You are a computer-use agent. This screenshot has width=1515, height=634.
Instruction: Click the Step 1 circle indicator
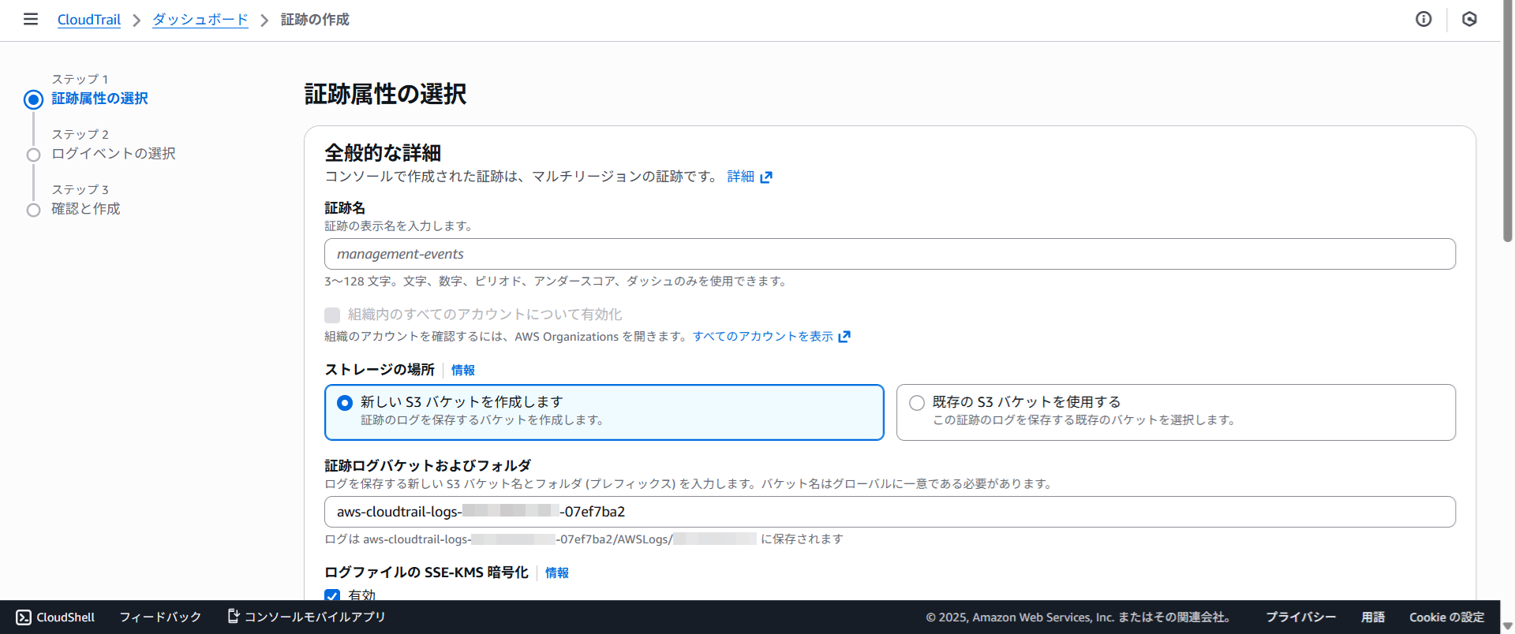pos(33,99)
